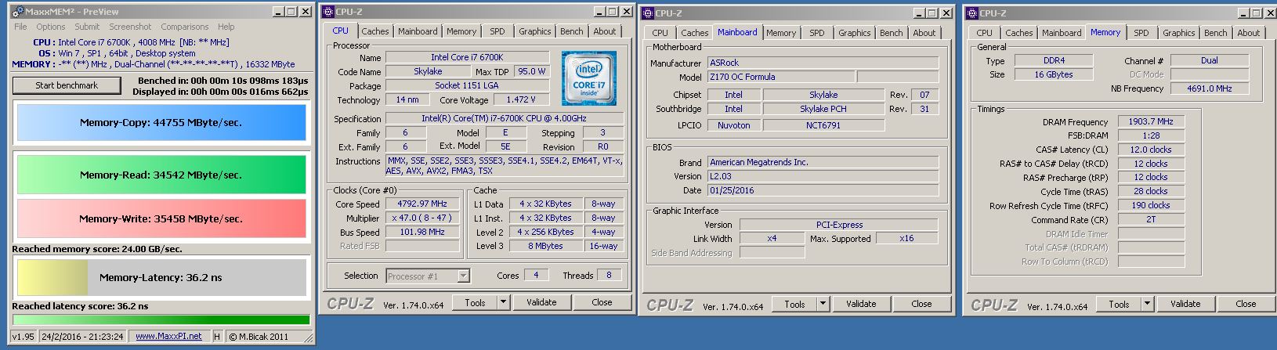Click Close in the CPU window
Viewport: 1277px width, 350px height.
tap(602, 302)
